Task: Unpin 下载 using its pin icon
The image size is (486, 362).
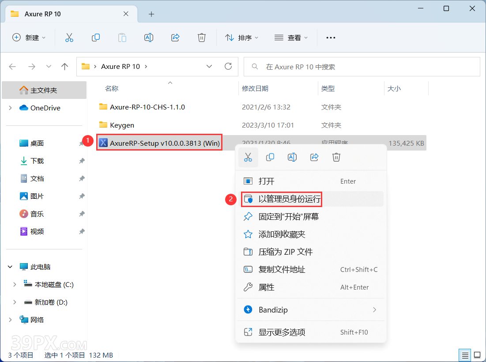Action: (x=82, y=161)
